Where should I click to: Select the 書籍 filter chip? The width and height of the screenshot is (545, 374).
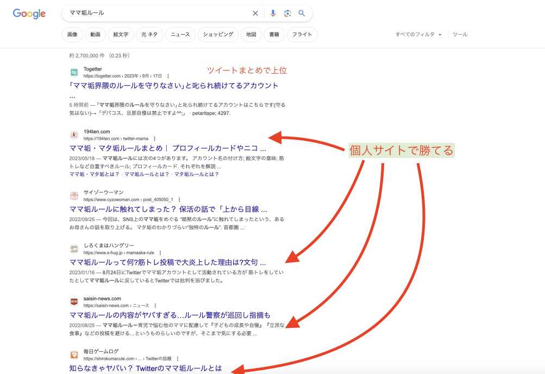tap(274, 35)
